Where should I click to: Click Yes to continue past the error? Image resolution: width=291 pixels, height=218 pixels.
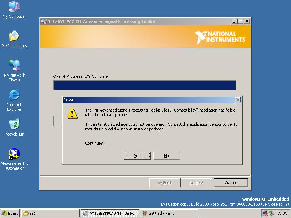[137, 156]
